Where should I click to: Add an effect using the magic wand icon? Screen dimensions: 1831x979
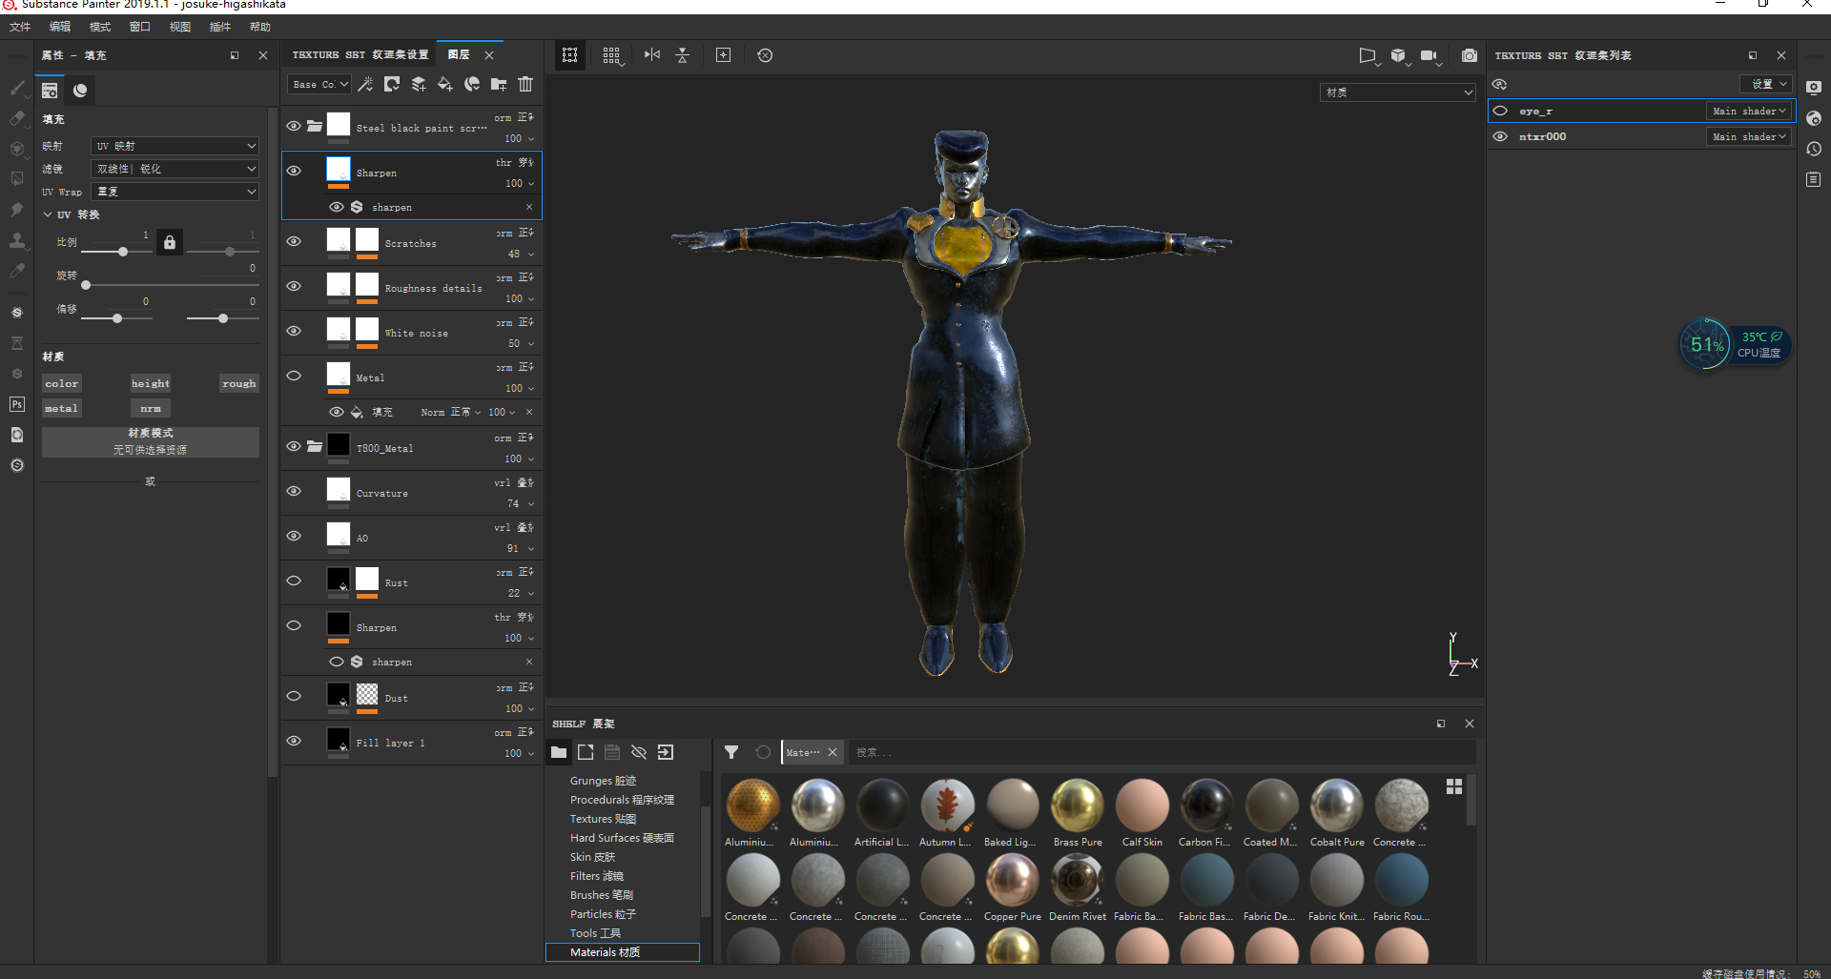coord(365,84)
